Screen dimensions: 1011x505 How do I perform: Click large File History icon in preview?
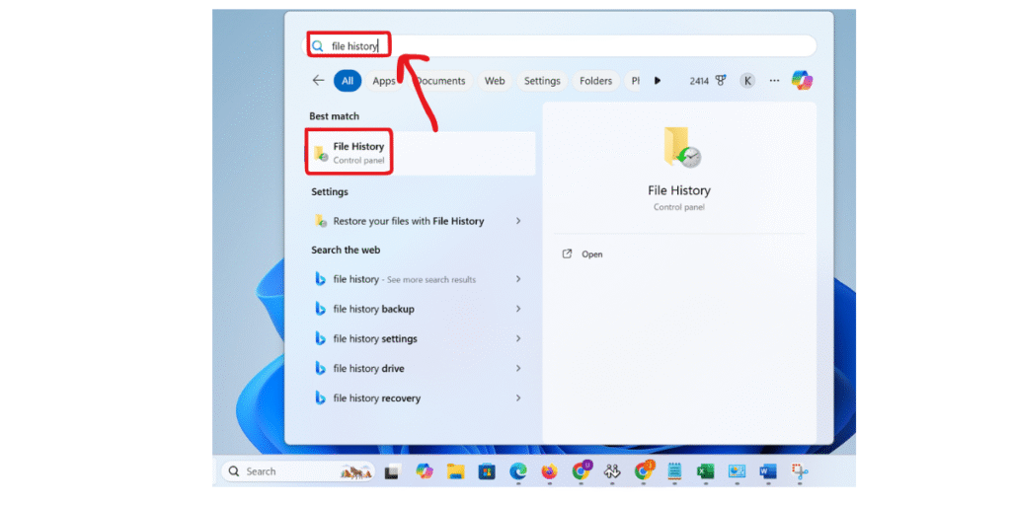[x=681, y=148]
